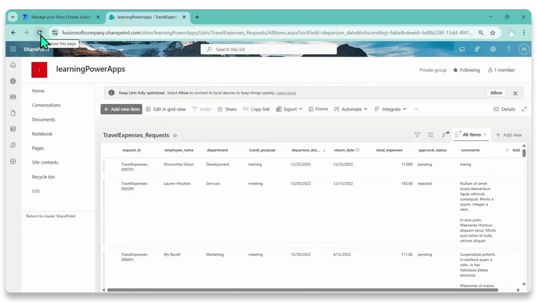Open the SharePoint settings gear
The height and width of the screenshot is (302, 537).
(493, 49)
